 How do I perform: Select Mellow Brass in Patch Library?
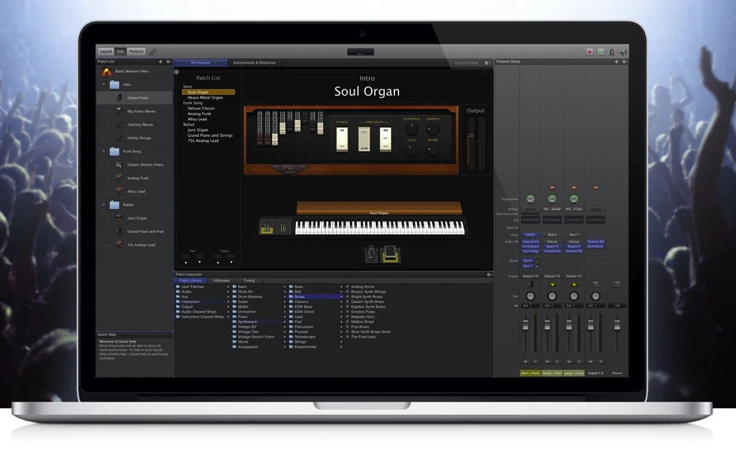[x=362, y=321]
